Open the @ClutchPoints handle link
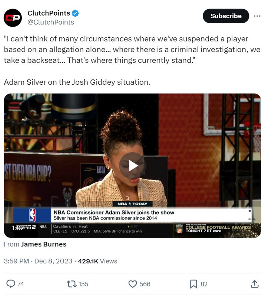 [x=51, y=22]
